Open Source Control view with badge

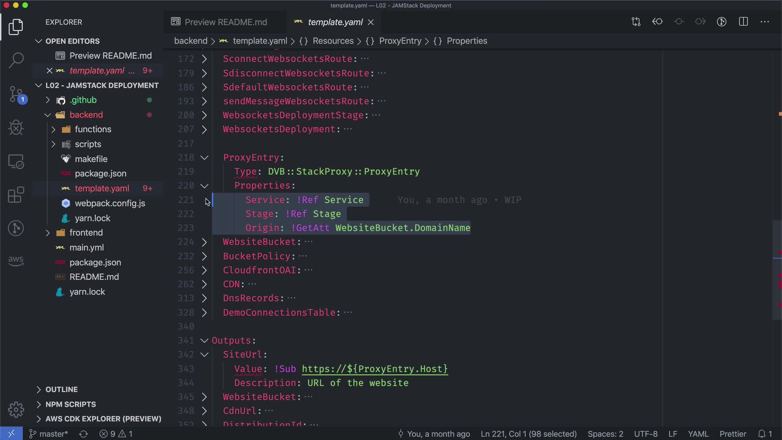pos(16,95)
